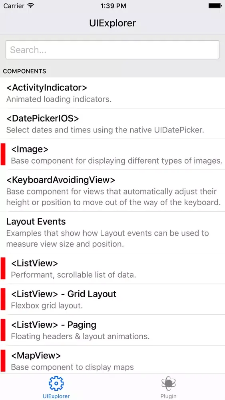The width and height of the screenshot is (225, 400).
Task: Select the UIExplorer tab label
Action: [56, 396]
